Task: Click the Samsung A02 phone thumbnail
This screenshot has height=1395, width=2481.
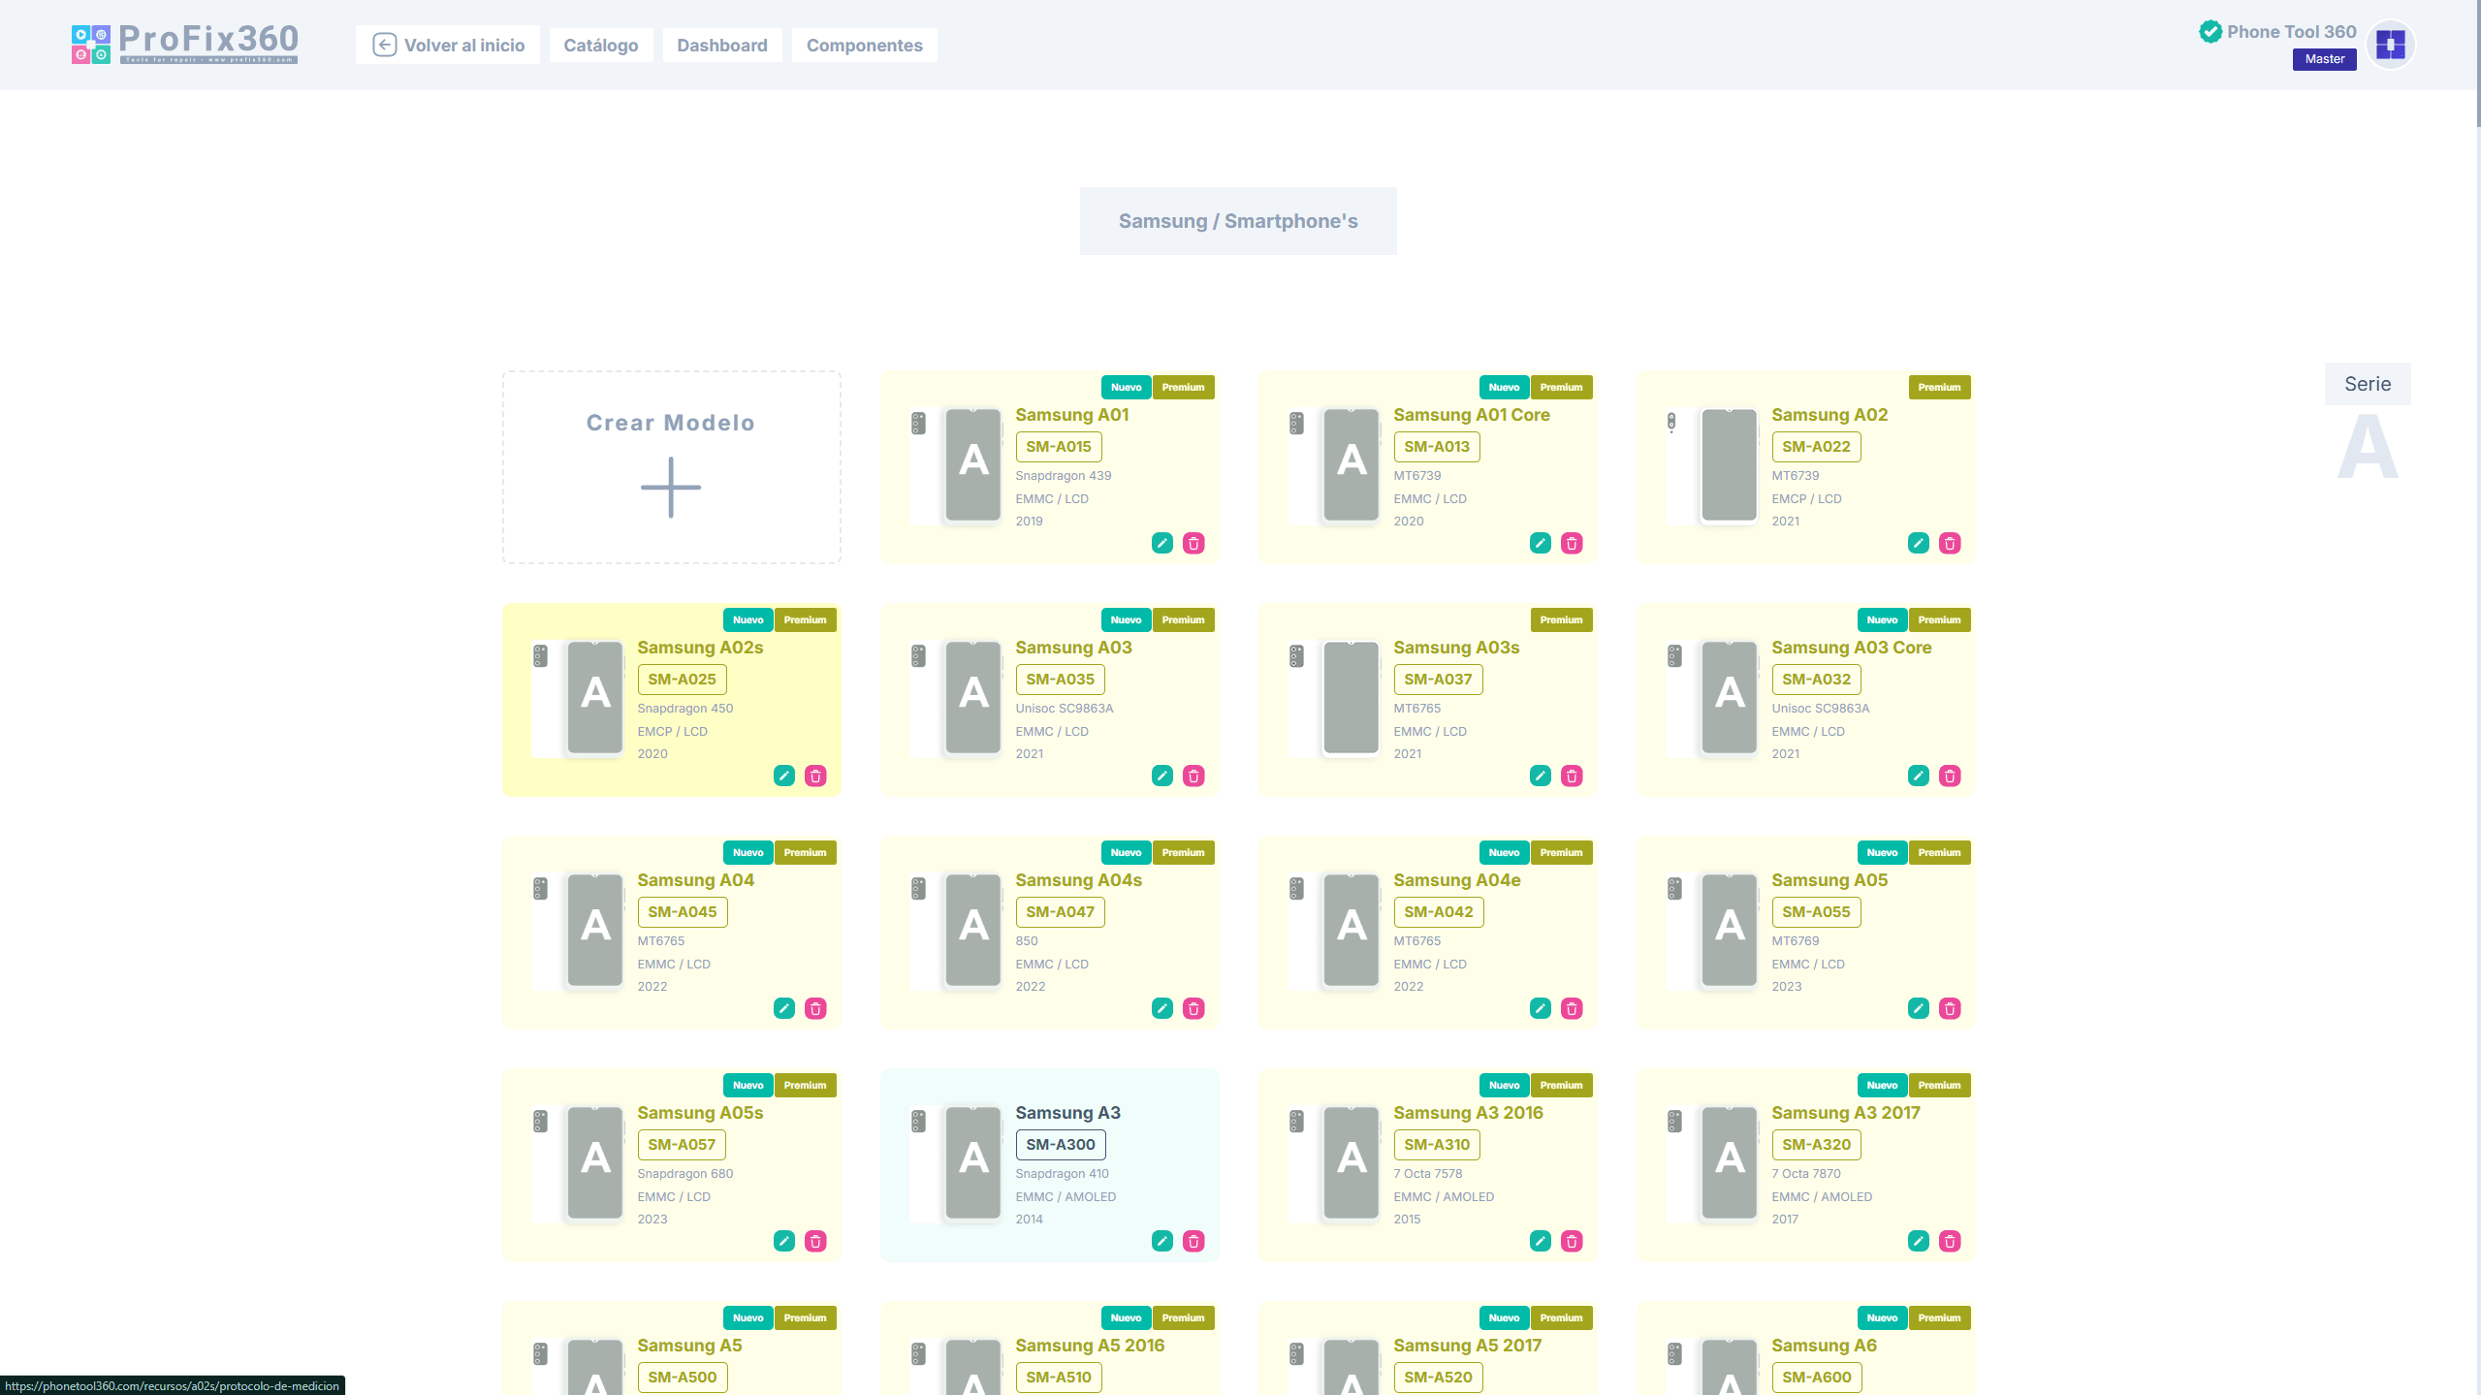Action: [x=1728, y=464]
